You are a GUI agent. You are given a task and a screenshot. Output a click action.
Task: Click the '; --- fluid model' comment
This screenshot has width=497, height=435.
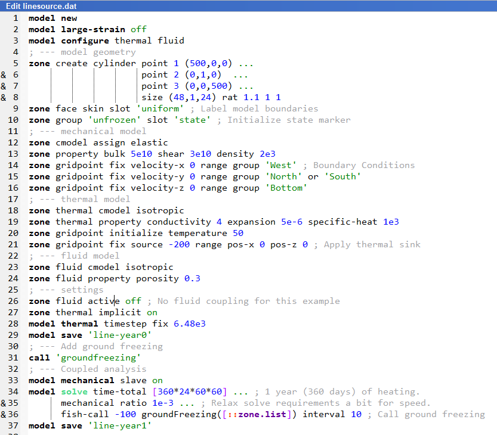click(x=74, y=256)
